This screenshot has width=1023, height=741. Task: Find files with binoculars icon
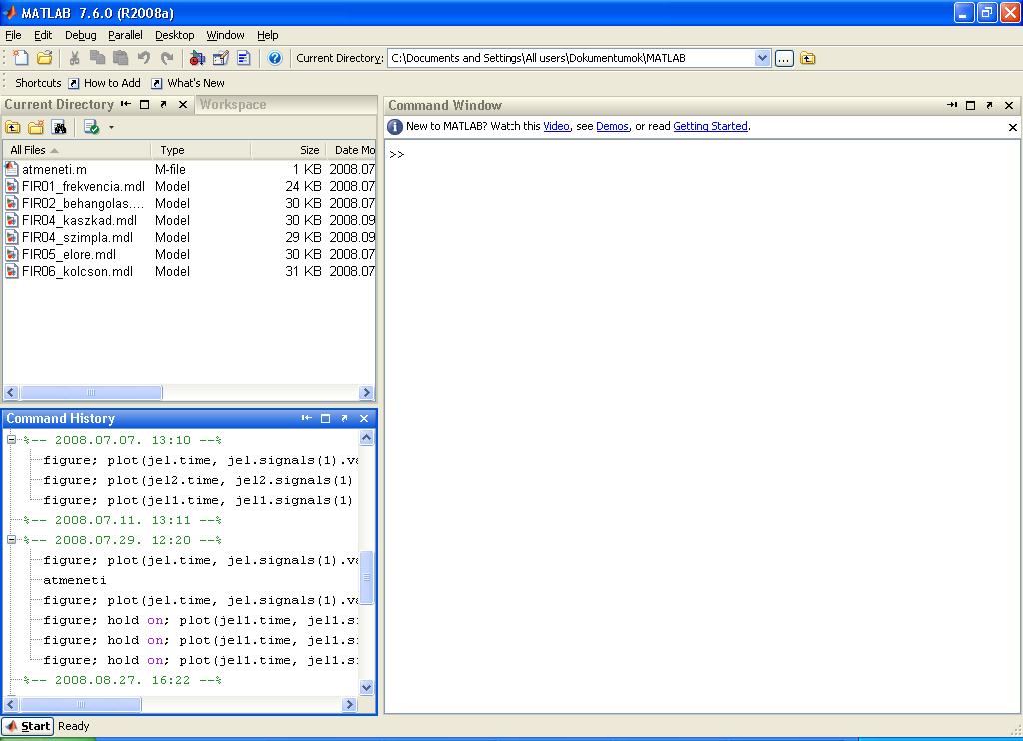click(59, 127)
